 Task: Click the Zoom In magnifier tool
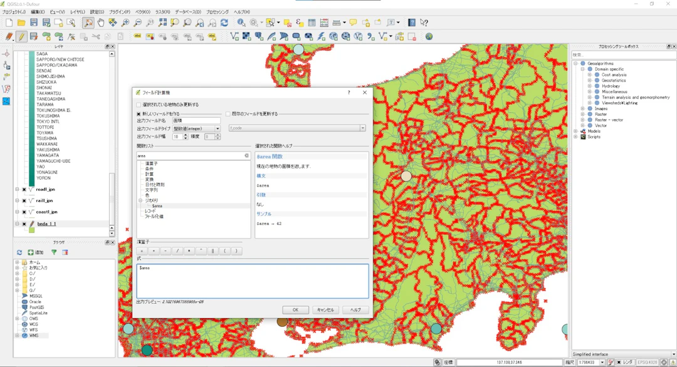coord(125,23)
